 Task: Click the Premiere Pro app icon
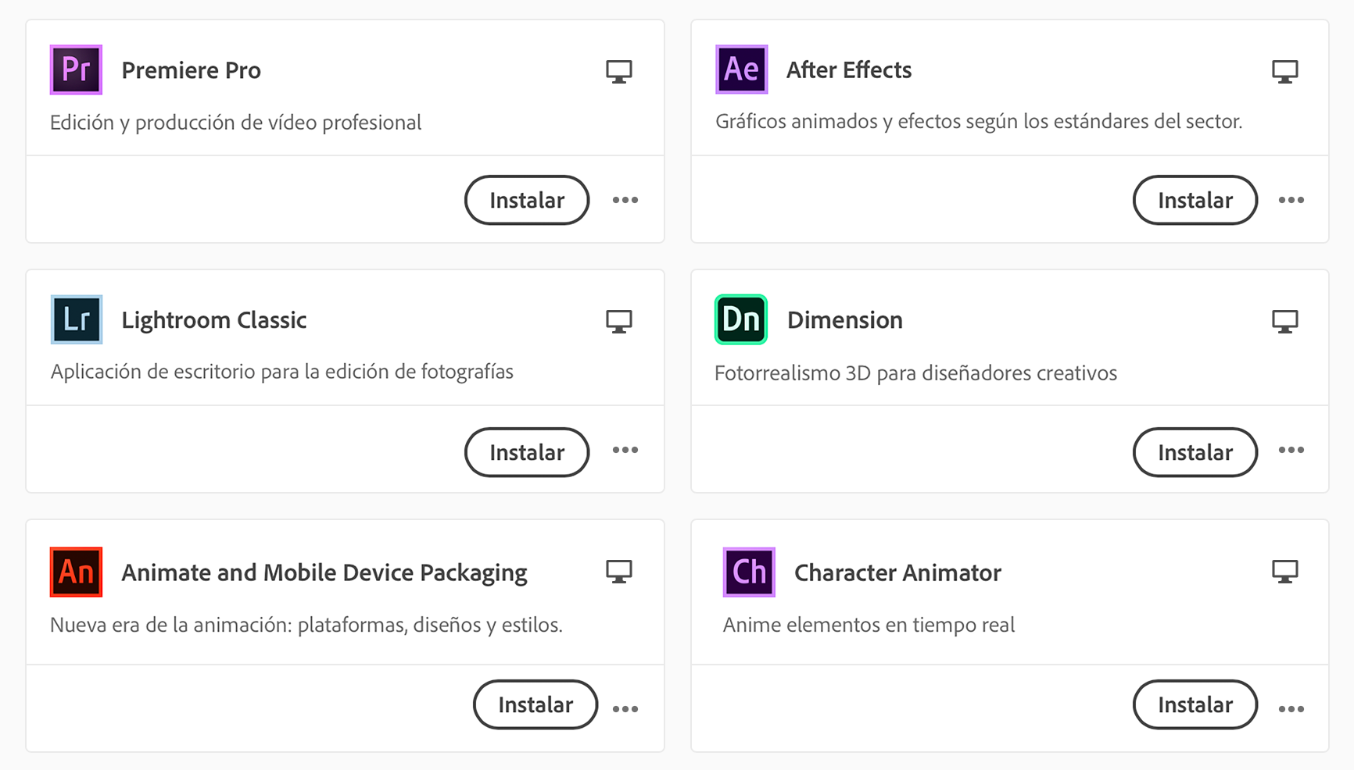coord(75,70)
